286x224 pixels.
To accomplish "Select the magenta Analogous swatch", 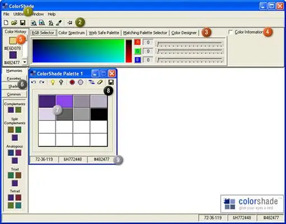I will pos(19,153).
